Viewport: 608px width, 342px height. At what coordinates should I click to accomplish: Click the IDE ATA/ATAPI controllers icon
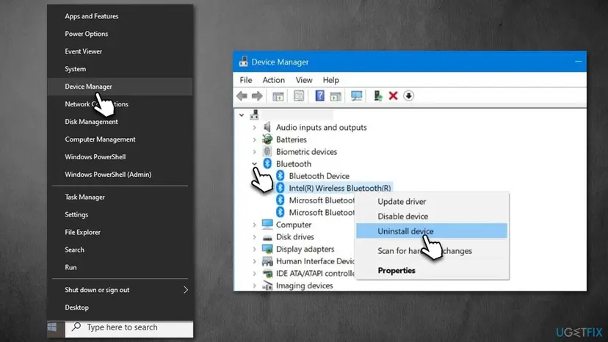pyautogui.click(x=267, y=273)
